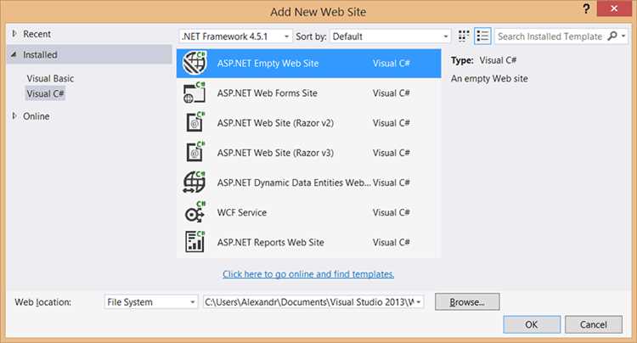Click the Dynamic Data Entities globe icon
637x343 pixels.
click(194, 183)
